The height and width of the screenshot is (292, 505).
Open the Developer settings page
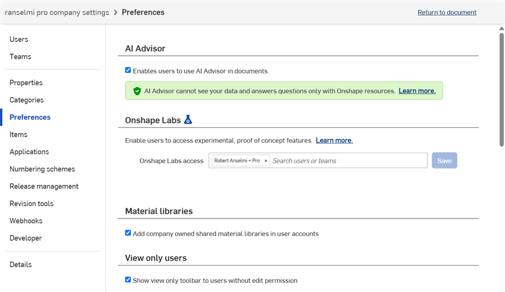pyautogui.click(x=26, y=238)
